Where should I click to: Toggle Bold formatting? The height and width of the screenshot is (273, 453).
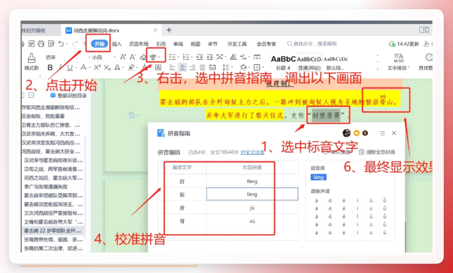(x=50, y=68)
